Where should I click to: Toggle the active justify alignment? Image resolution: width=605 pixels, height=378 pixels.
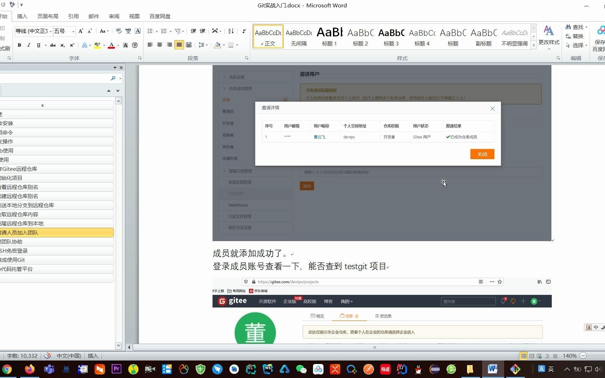coord(179,45)
